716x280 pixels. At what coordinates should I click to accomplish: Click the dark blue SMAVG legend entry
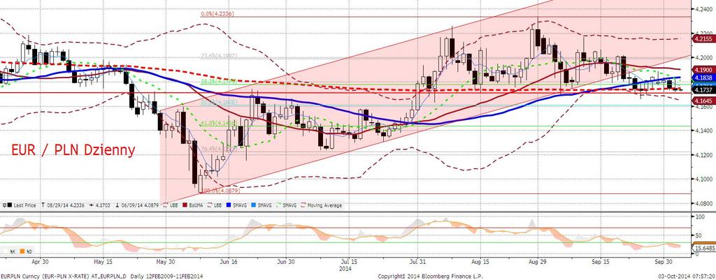point(236,205)
